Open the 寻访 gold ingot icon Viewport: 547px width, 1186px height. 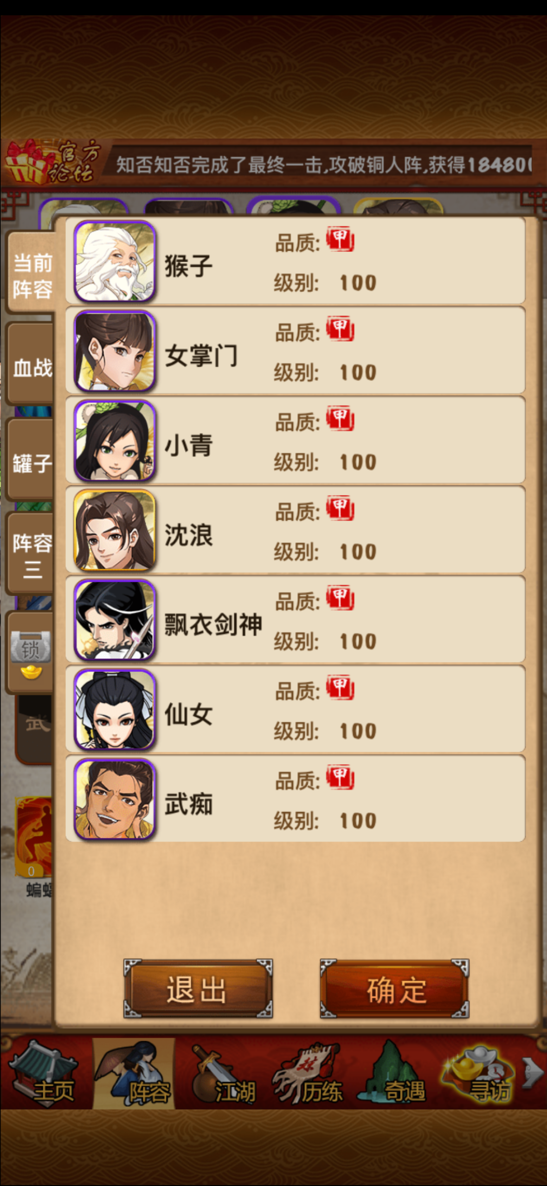coord(478,1073)
